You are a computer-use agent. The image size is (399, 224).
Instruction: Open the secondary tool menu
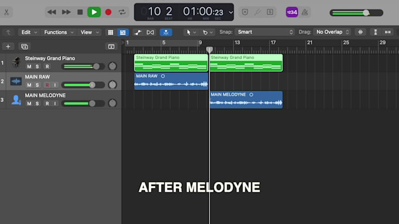(207, 32)
